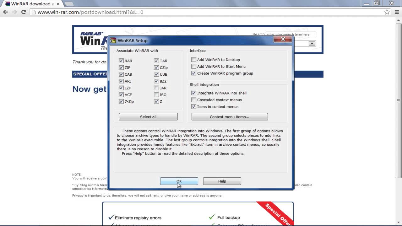Open Context menu items button
This screenshot has height=226, width=402.
click(x=230, y=117)
